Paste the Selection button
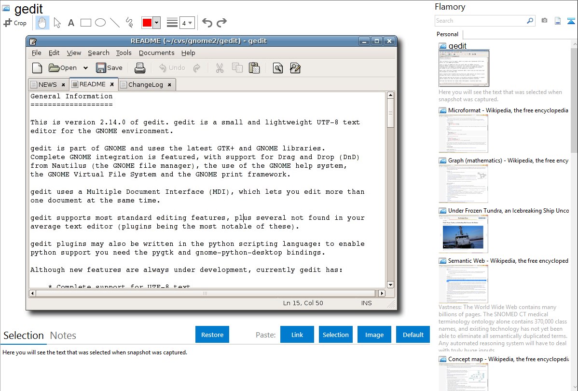This screenshot has width=578, height=391. pos(335,335)
